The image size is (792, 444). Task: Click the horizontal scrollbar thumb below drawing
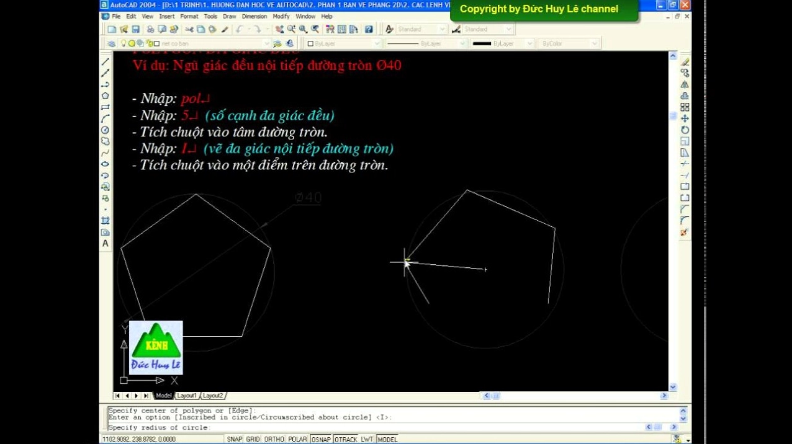(x=496, y=396)
